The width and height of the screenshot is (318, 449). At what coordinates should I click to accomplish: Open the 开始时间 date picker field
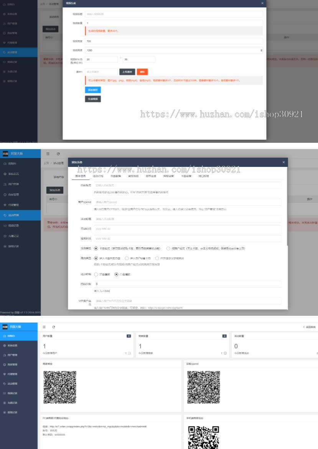click(x=188, y=229)
